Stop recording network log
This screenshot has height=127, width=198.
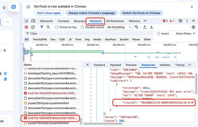click(x=26, y=27)
